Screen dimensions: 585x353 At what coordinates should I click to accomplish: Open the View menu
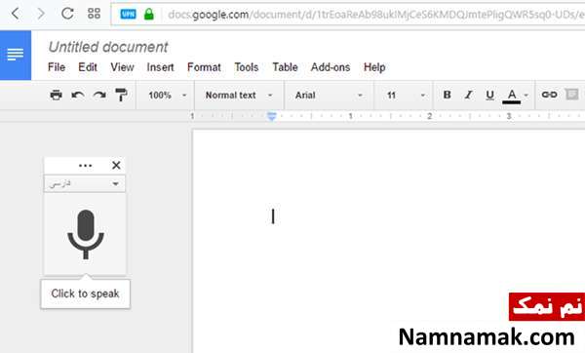(x=123, y=67)
